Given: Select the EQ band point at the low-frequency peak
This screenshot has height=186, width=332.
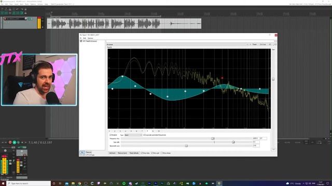Looking at the screenshot, I should [x=122, y=76].
